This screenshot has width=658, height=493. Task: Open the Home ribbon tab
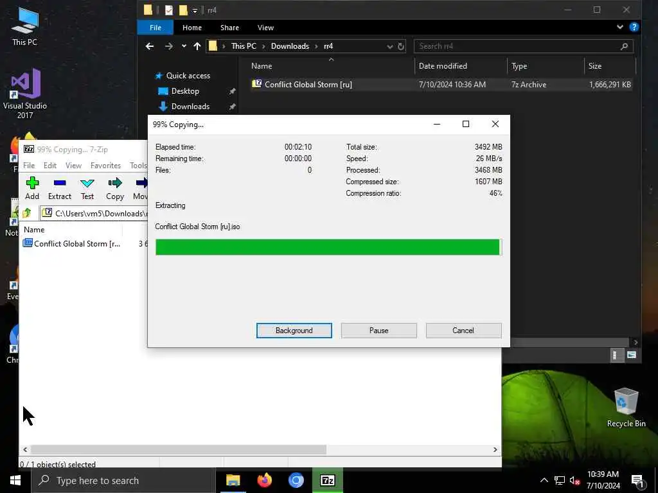(192, 28)
